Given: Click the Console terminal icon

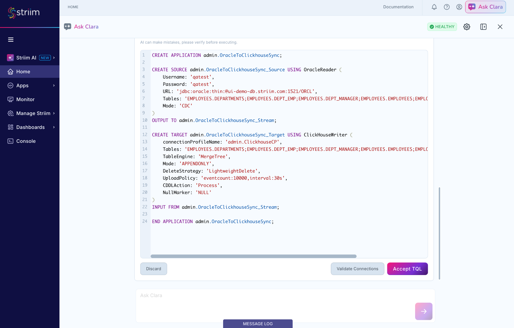Looking at the screenshot, I should (10, 141).
